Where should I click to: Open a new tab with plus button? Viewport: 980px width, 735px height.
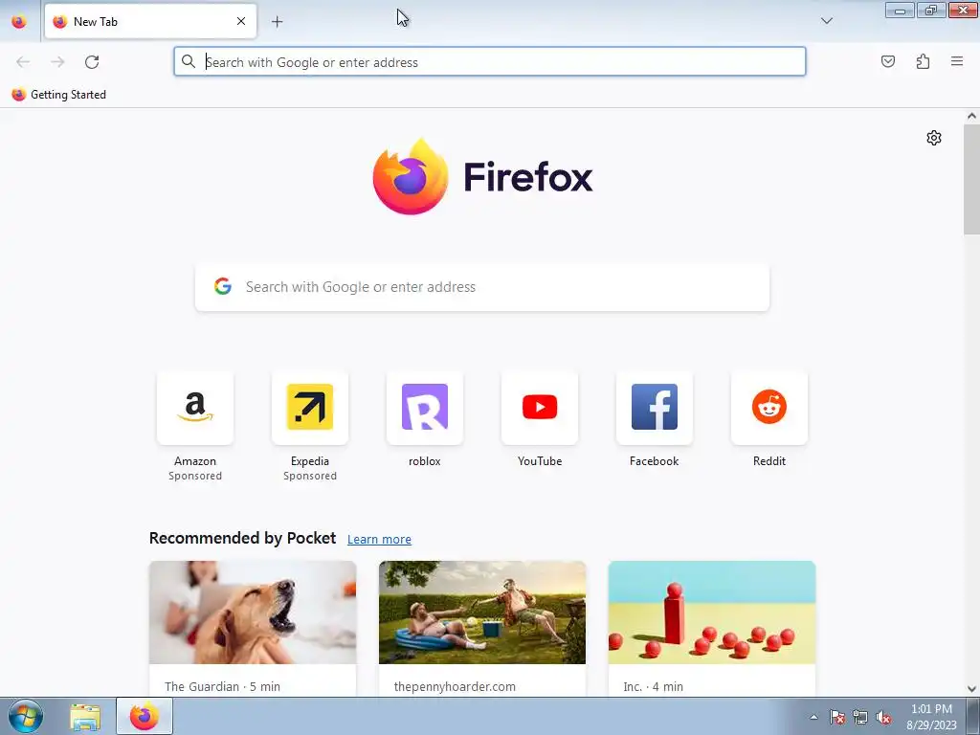pos(277,22)
